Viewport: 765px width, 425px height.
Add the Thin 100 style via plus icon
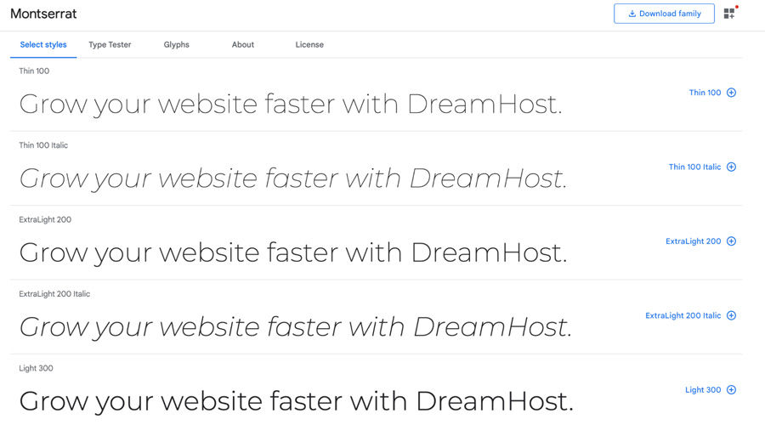[x=731, y=93]
